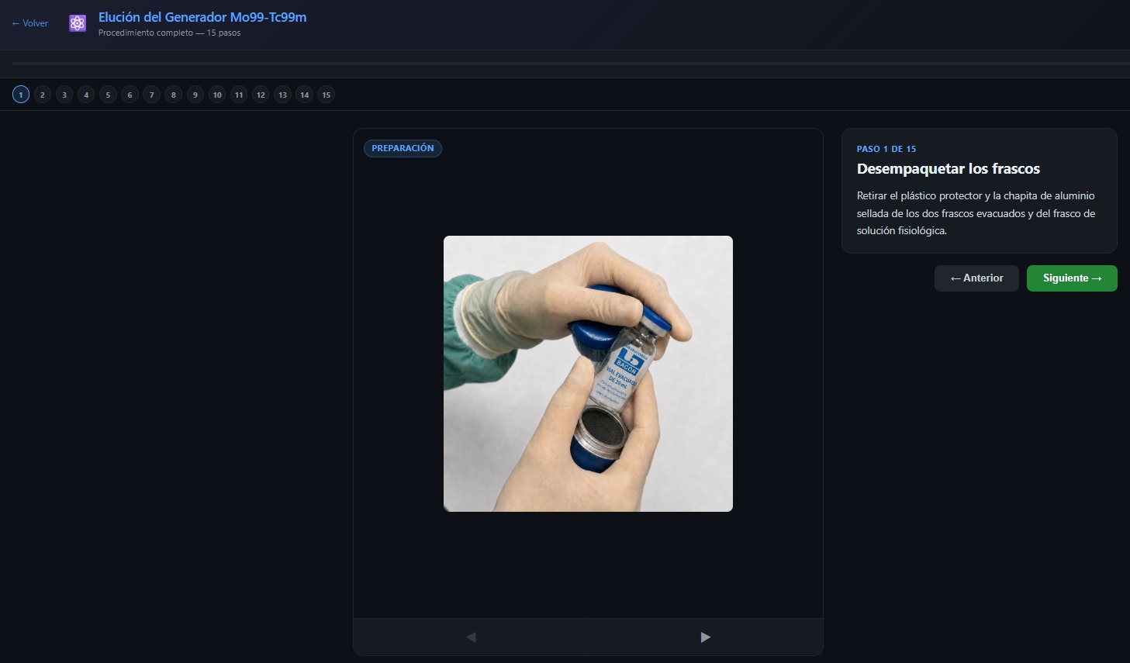Show next image with right arrow
The width and height of the screenshot is (1130, 663).
tap(705, 637)
